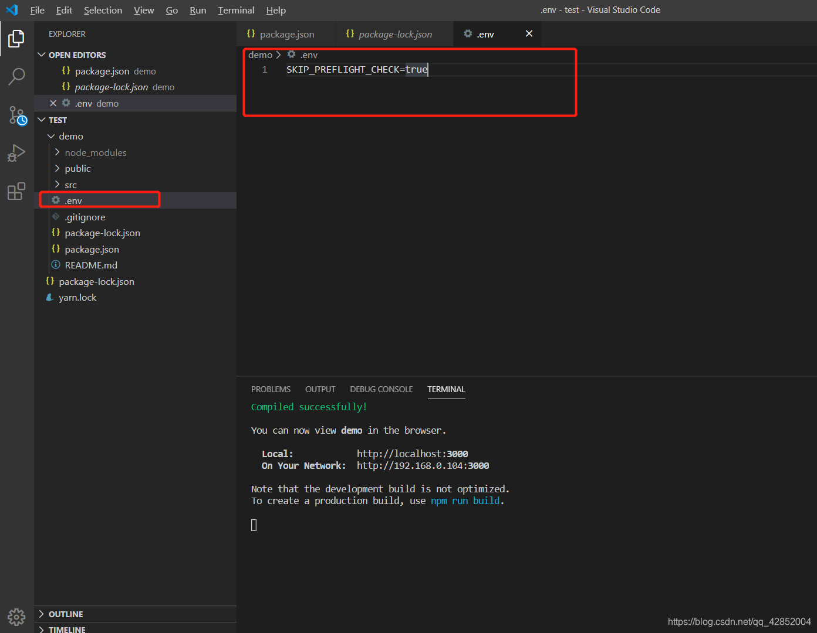
Task: Open the Terminal menu
Action: click(x=236, y=10)
